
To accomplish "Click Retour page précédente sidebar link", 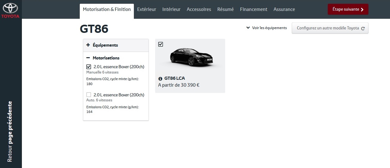I will [x=10, y=131].
